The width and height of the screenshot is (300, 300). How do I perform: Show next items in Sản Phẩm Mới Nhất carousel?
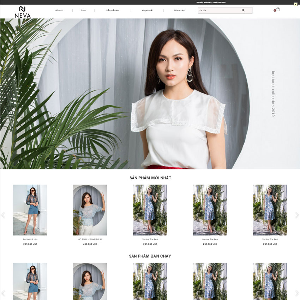[297, 215]
